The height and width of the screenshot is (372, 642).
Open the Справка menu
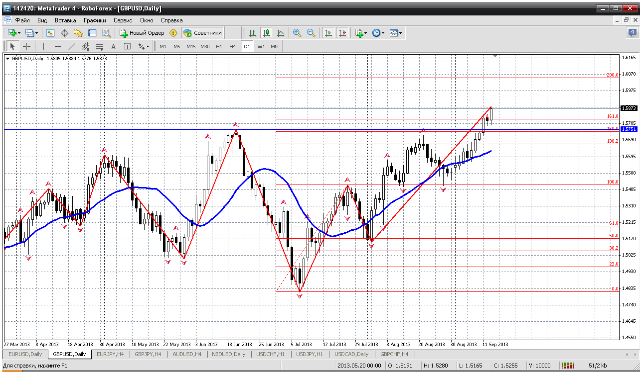[x=172, y=20]
